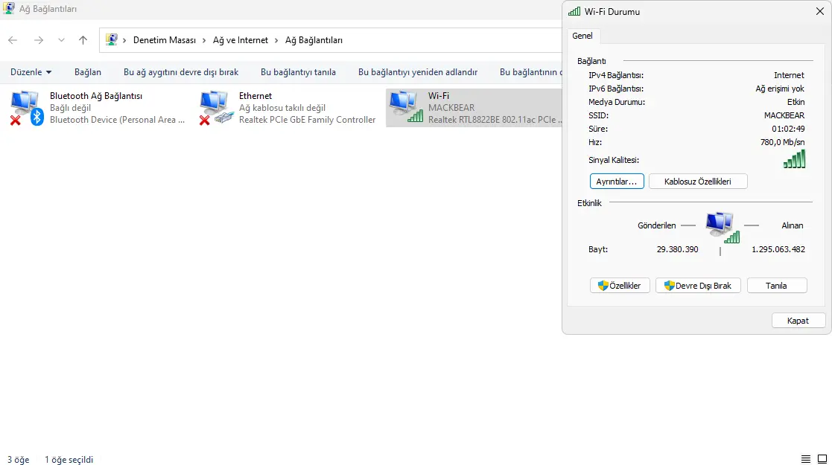Viewport: 832px width, 465px height.
Task: Click the forward navigation arrow
Action: coord(38,40)
